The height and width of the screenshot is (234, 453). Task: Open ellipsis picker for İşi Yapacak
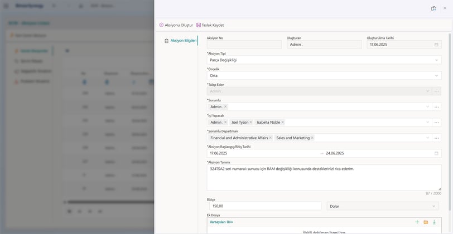point(436,123)
